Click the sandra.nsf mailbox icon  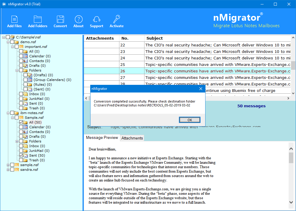17,170
